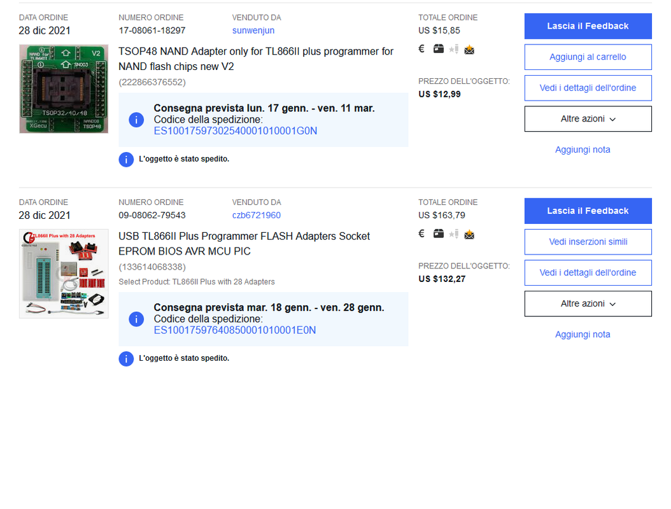The image size is (671, 509).
Task: Click info icon beside second 'L'oggetto è stato spedito'
Action: click(x=126, y=359)
